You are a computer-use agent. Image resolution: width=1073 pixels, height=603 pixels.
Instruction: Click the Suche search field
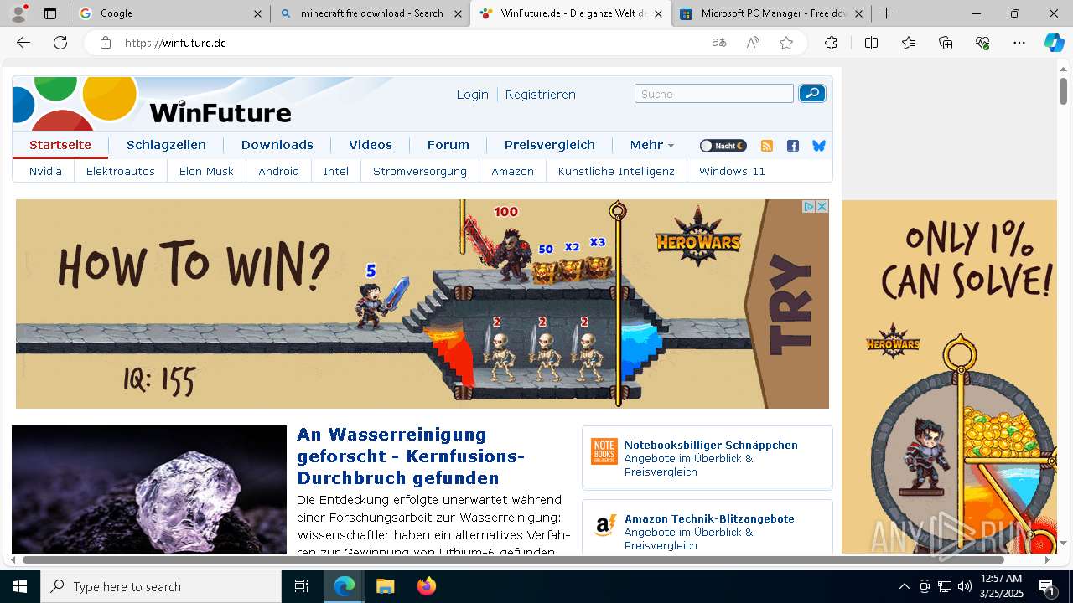click(714, 94)
